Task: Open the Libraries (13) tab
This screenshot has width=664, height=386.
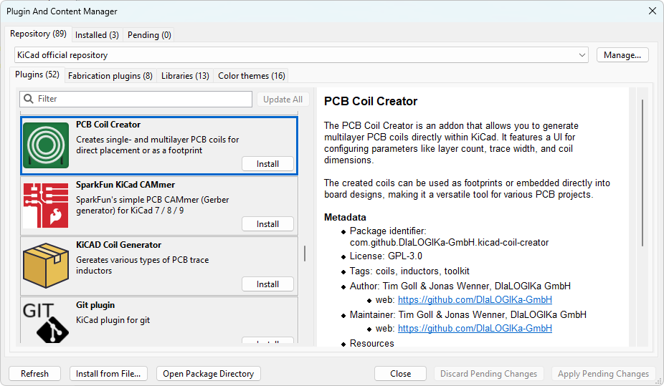Action: pos(185,76)
